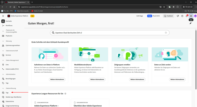
Task: Open a new browser tab
Action: click(32, 2)
